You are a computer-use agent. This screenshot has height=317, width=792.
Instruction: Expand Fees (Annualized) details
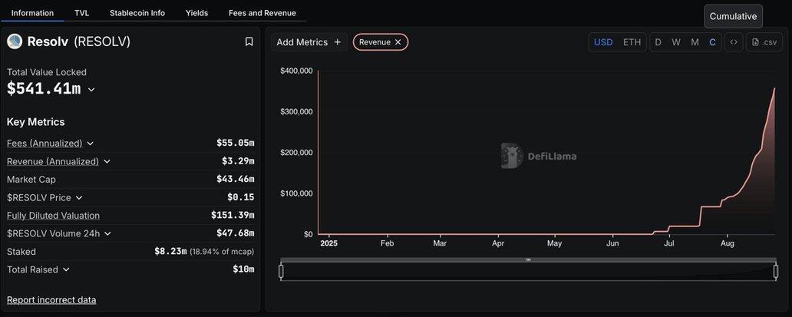pos(91,144)
